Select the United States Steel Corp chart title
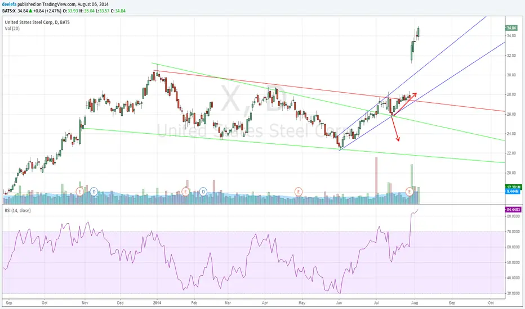The height and width of the screenshot is (309, 525). tap(37, 22)
